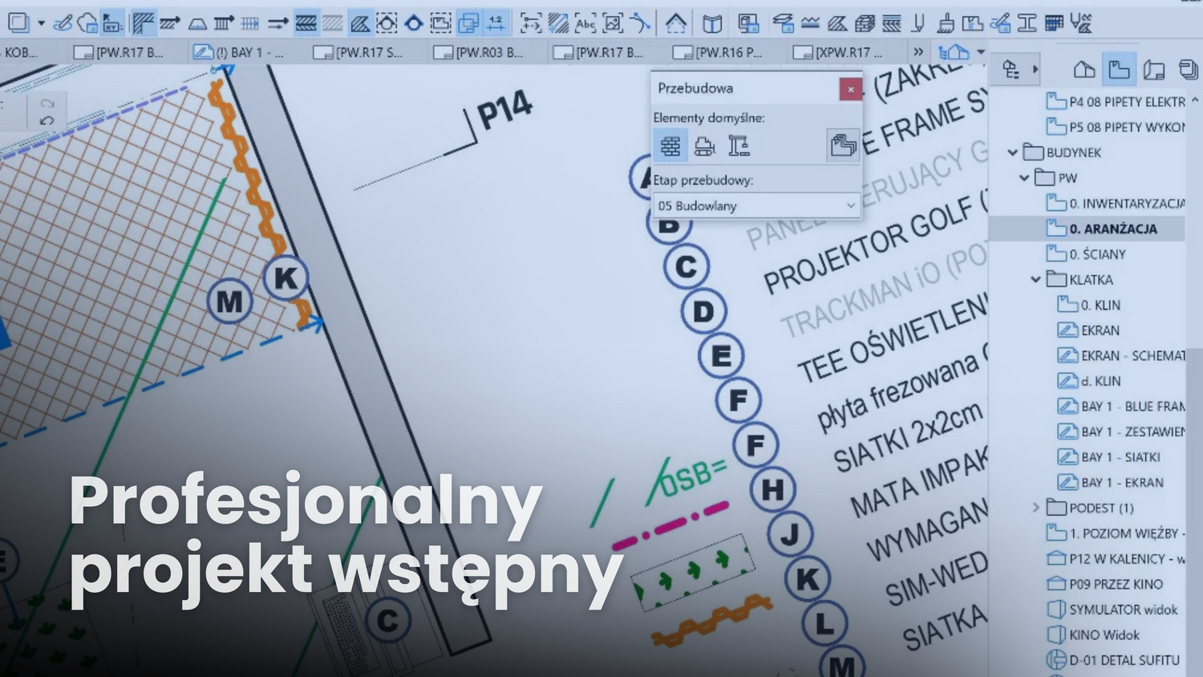Click the undo arrow in the canvas corner
The image size is (1203, 677).
[47, 121]
